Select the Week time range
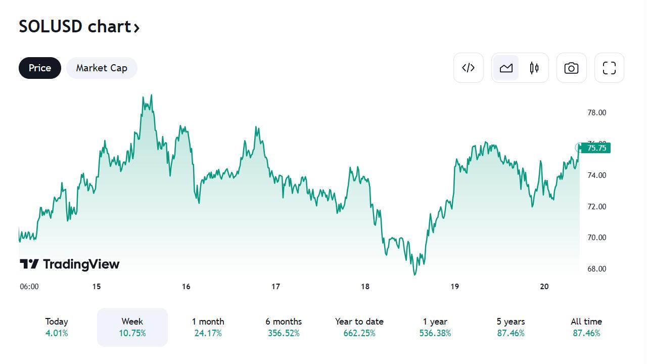Image resolution: width=647 pixels, height=364 pixels. pos(132,327)
